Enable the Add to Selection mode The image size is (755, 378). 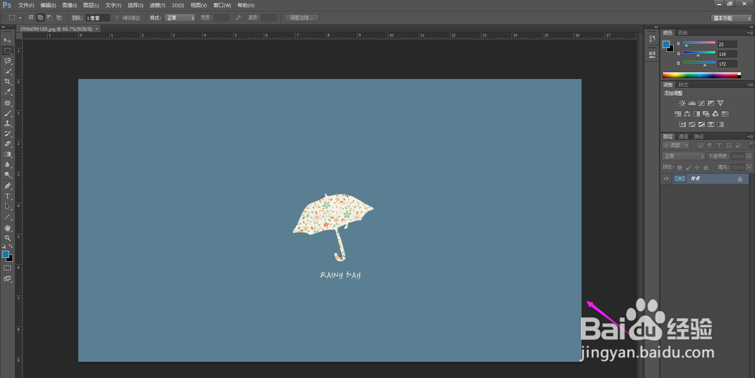click(40, 18)
